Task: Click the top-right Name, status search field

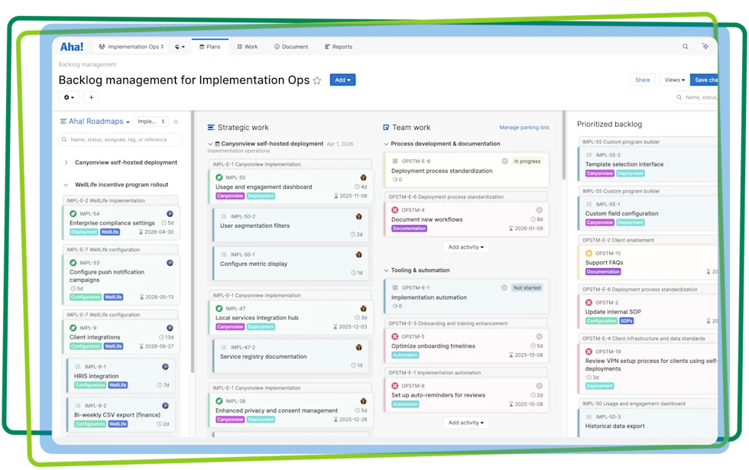Action: pyautogui.click(x=695, y=98)
